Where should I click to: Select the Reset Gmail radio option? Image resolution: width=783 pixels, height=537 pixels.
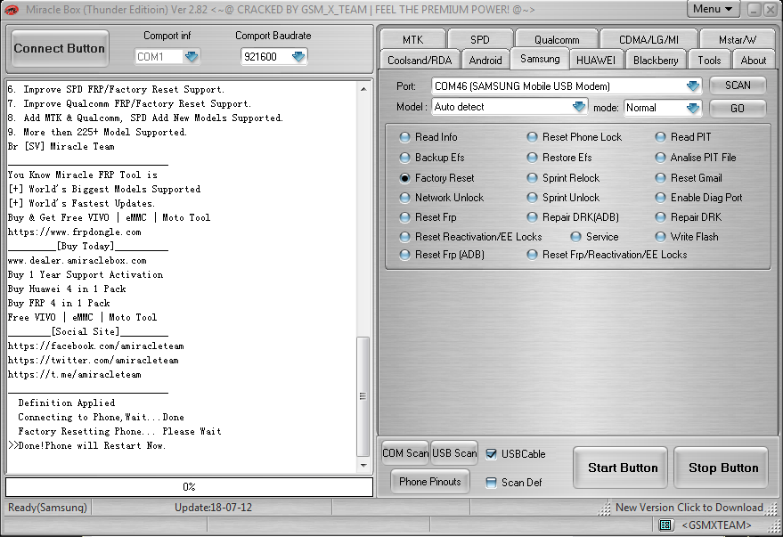click(660, 178)
